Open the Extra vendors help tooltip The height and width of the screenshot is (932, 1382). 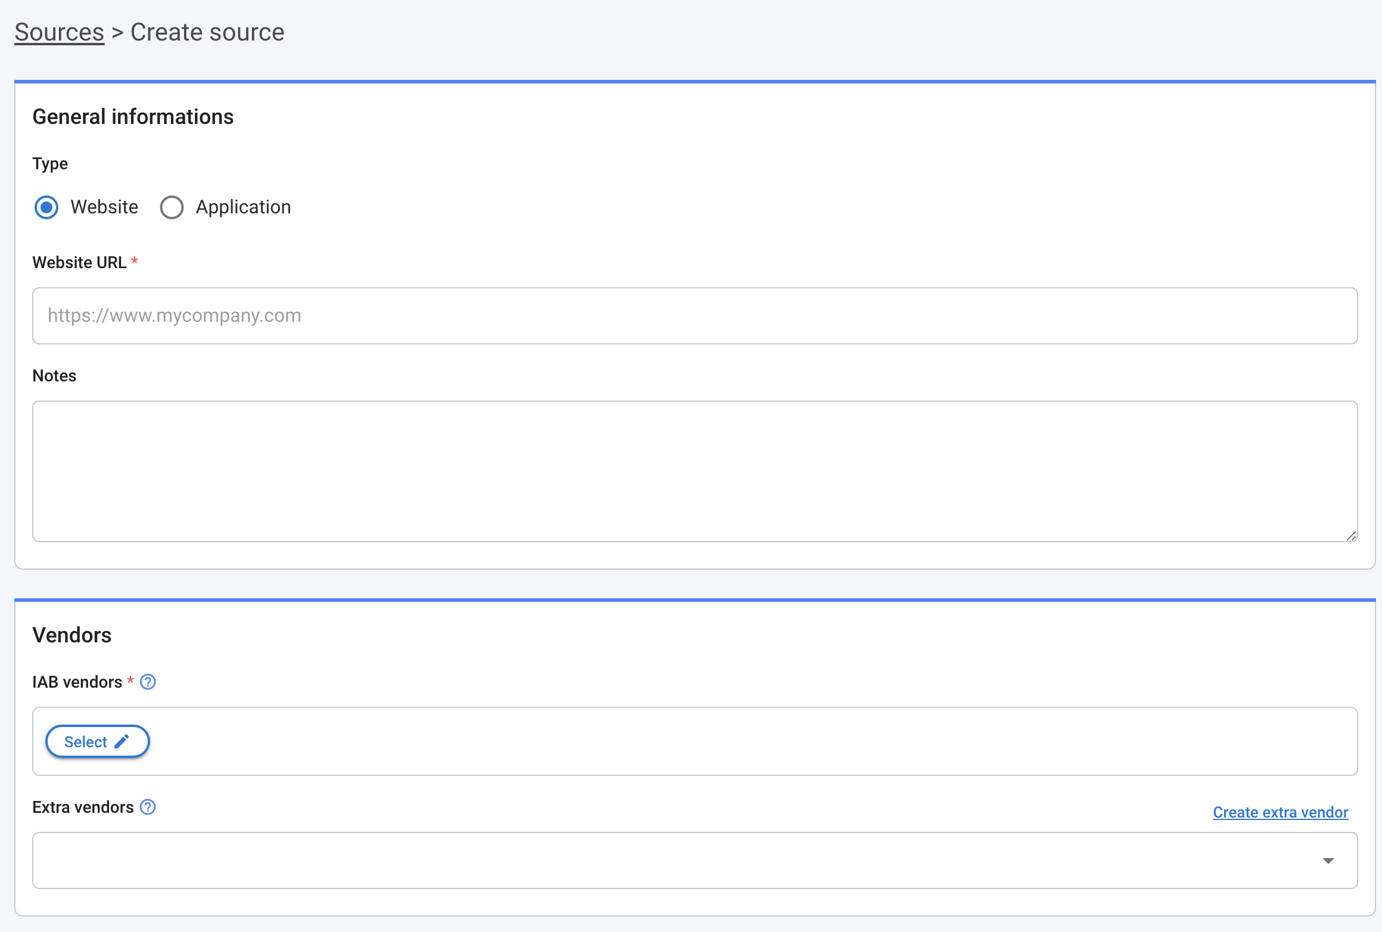click(148, 807)
